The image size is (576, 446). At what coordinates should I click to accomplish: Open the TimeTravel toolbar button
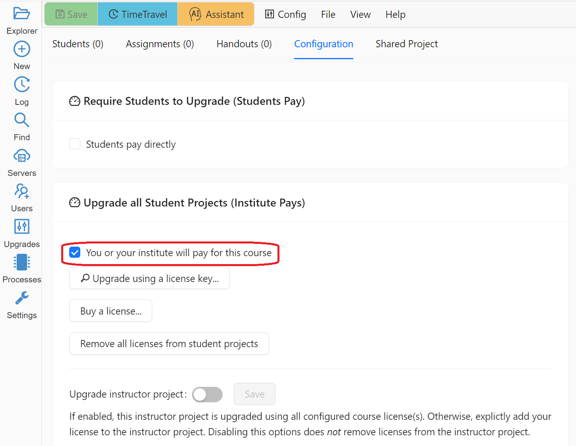(x=138, y=14)
